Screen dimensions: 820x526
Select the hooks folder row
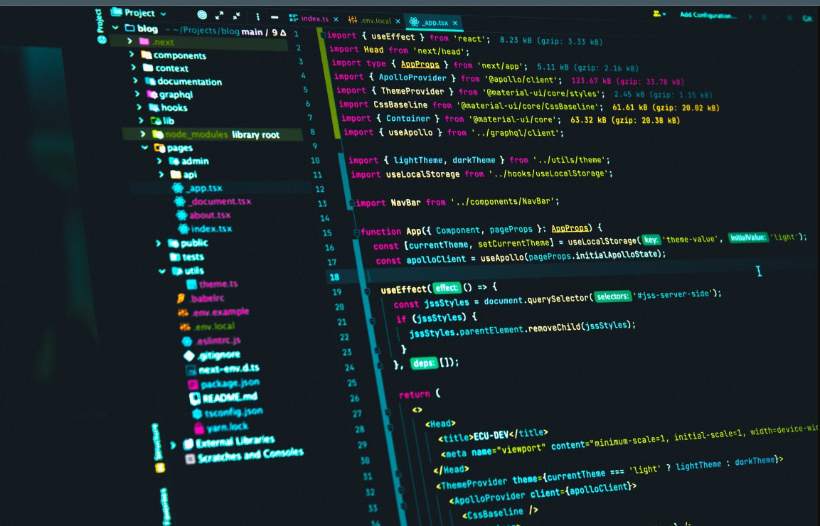[x=174, y=108]
